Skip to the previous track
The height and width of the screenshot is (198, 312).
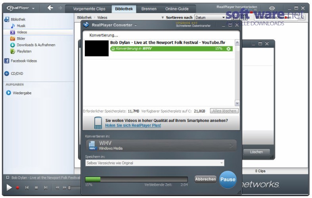[27, 188]
